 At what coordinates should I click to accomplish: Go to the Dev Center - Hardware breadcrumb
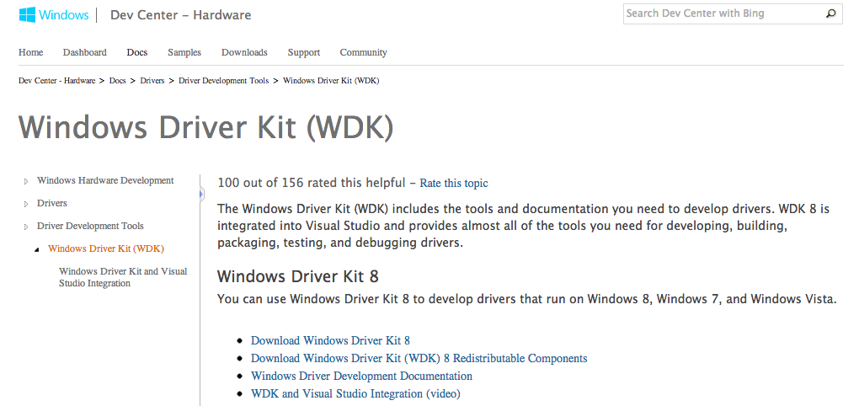(57, 81)
